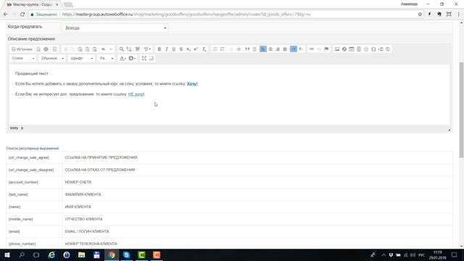Apply Bold formatting in editor toolbar
This screenshot has height=261, width=464.
[x=159, y=49]
